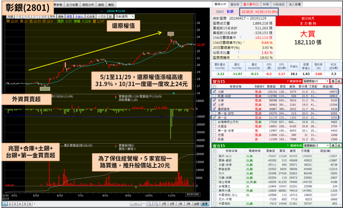
Task: Sort by 損益(萬) column in 賣方15 table
Action: (326, 151)
